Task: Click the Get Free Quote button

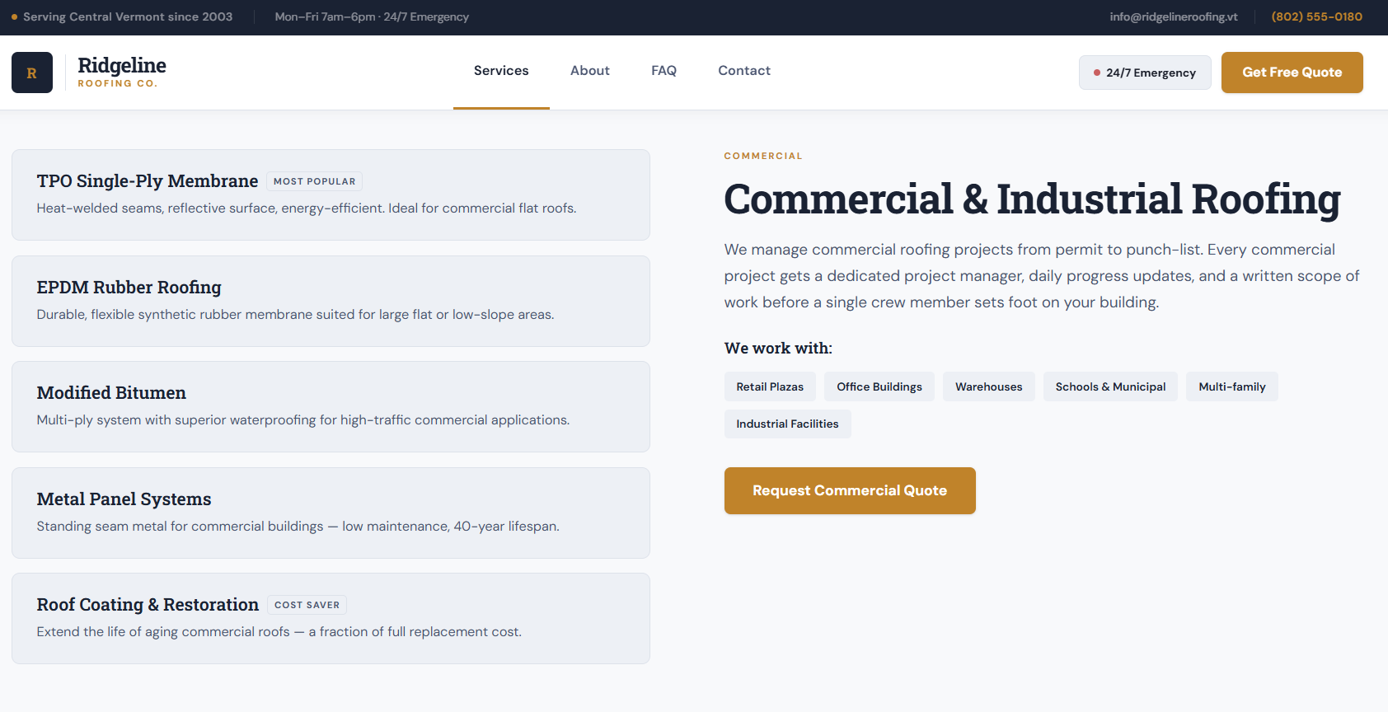Action: pos(1292,73)
